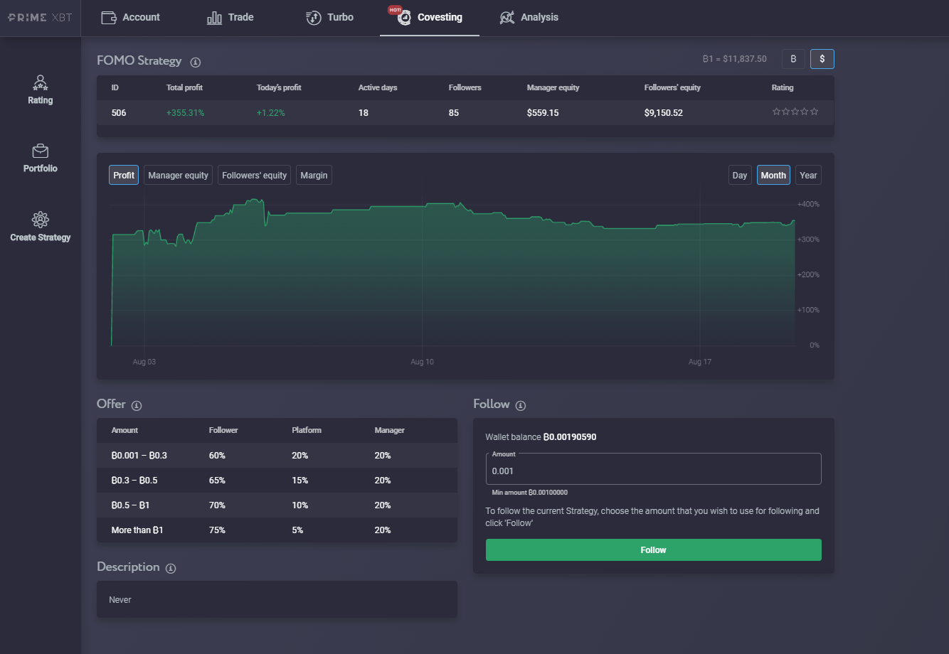
Task: Open the Rating sidebar icon
Action: coord(41,82)
